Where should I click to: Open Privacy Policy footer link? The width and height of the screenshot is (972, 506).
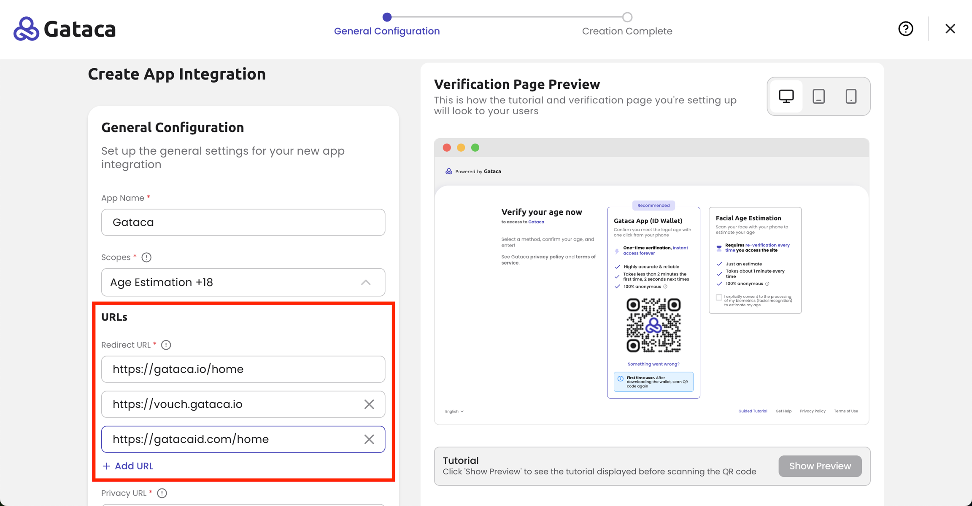813,411
